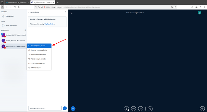Open the connection status indicator
207x112 pixels.
(x=199, y=13)
